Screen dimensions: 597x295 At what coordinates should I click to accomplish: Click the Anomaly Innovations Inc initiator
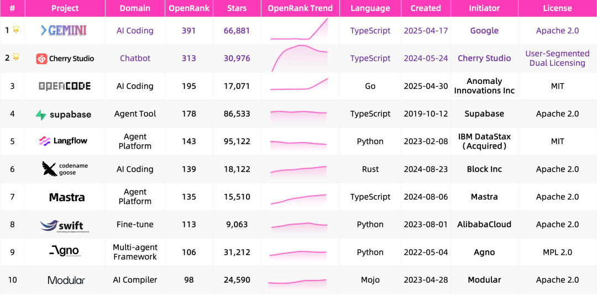tap(484, 86)
